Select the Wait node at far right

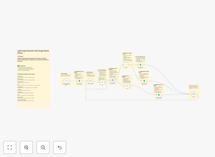(193, 94)
